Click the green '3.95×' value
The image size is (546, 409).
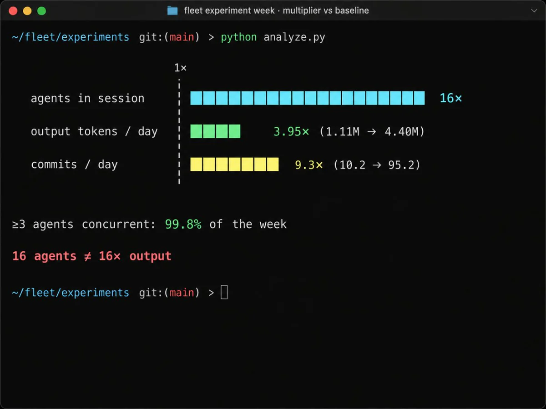(x=291, y=132)
